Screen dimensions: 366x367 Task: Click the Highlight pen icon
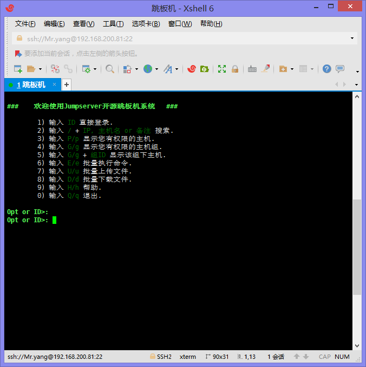click(x=265, y=69)
